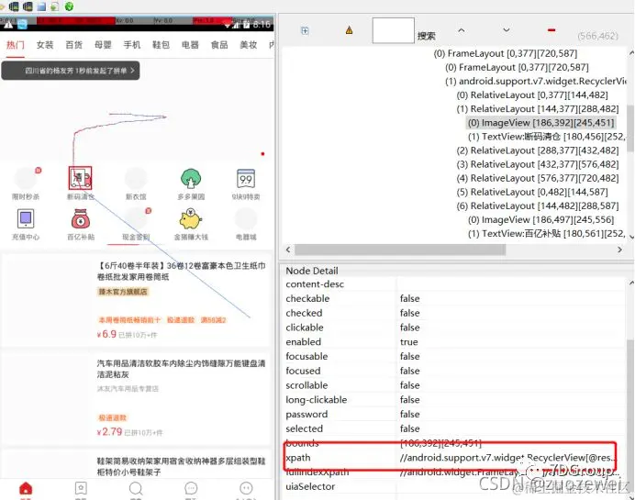Switch to the 手机 category tab
This screenshot has height=500, width=635.
(x=132, y=45)
